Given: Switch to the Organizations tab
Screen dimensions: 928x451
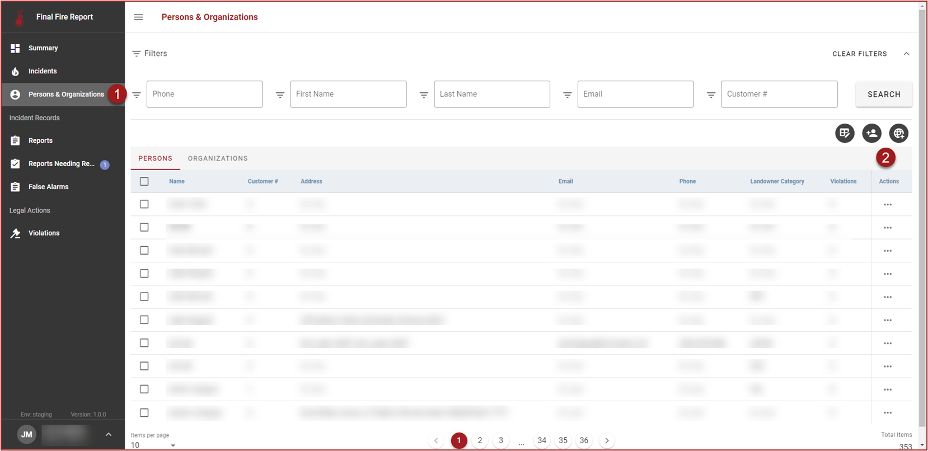Looking at the screenshot, I should pyautogui.click(x=218, y=158).
